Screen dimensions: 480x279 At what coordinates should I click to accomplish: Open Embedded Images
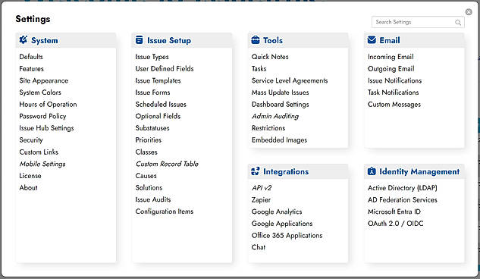pos(279,140)
